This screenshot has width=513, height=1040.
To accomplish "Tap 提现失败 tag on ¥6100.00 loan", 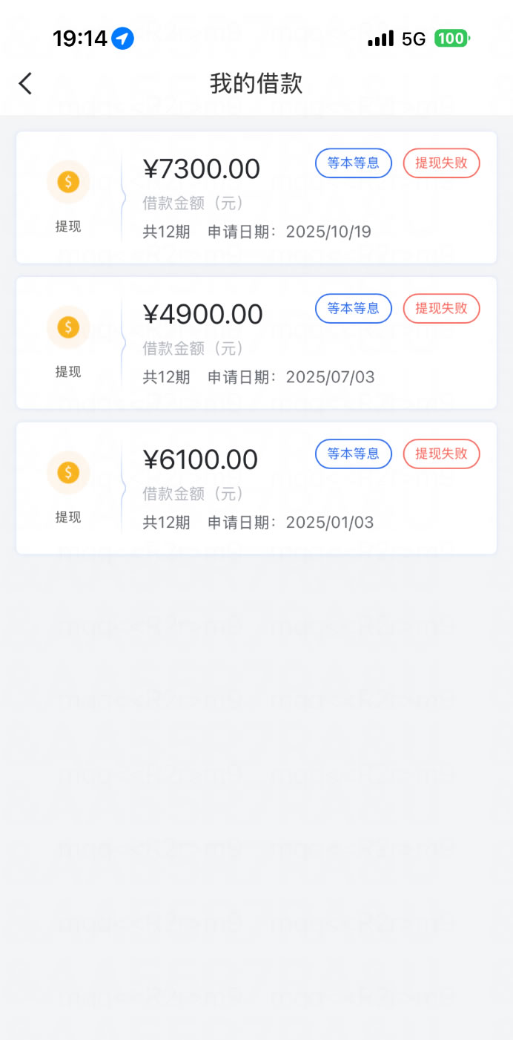I will point(442,454).
